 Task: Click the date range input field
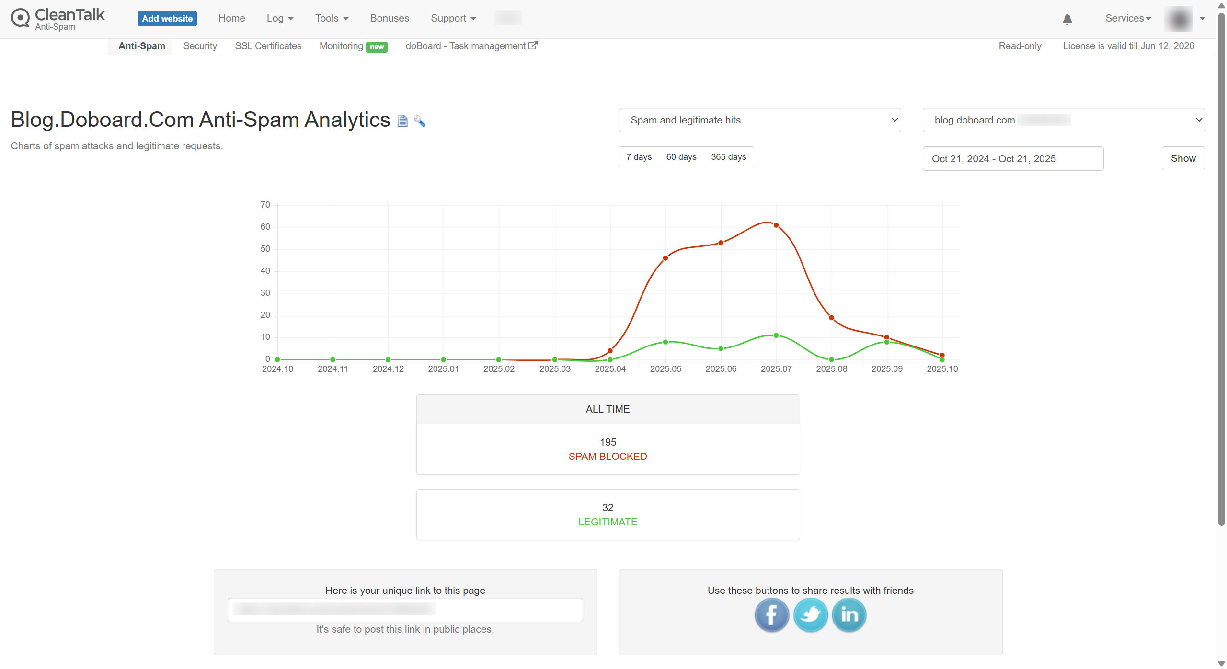(x=1012, y=159)
